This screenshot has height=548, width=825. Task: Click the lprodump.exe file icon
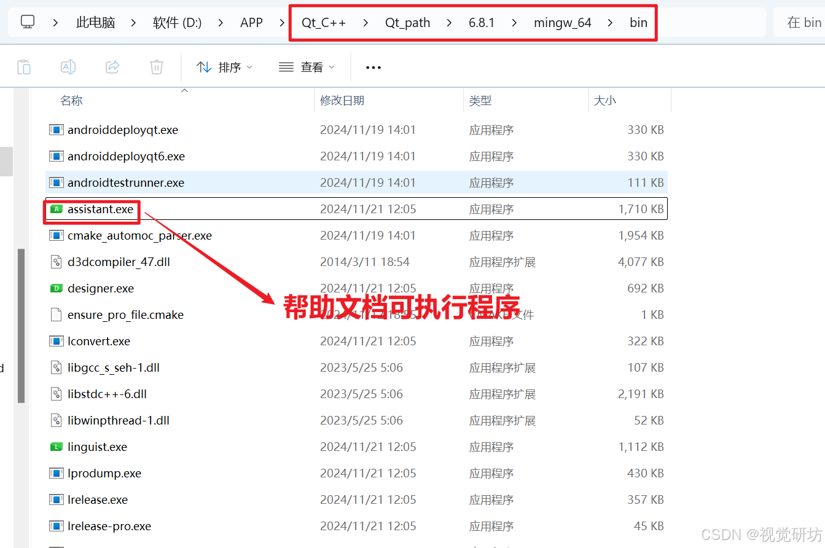coord(57,473)
